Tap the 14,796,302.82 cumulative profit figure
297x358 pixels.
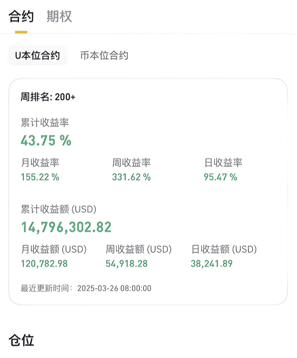pos(66,227)
